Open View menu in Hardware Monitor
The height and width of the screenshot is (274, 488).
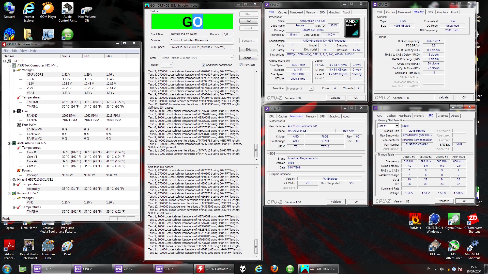pyautogui.click(x=23, y=51)
